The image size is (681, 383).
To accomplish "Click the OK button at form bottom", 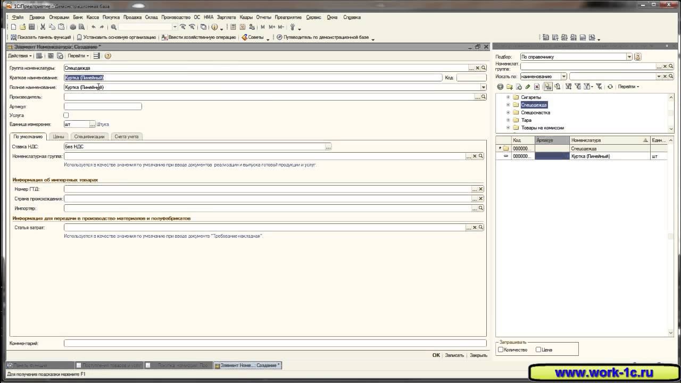I will point(436,355).
